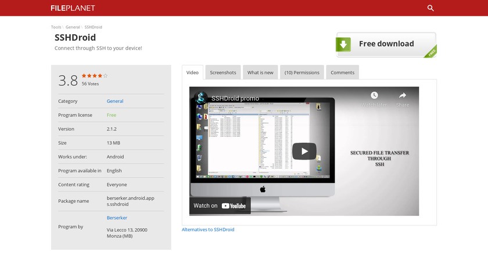Open the Berserker developer link
Viewport: 488px width, 274px height.
pyautogui.click(x=117, y=218)
